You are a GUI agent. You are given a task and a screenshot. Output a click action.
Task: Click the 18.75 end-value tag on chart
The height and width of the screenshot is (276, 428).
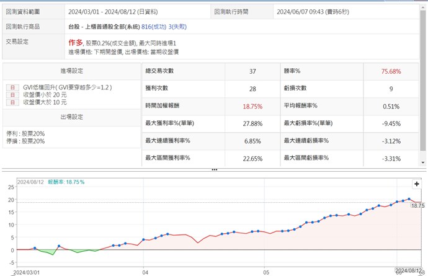pyautogui.click(x=417, y=205)
